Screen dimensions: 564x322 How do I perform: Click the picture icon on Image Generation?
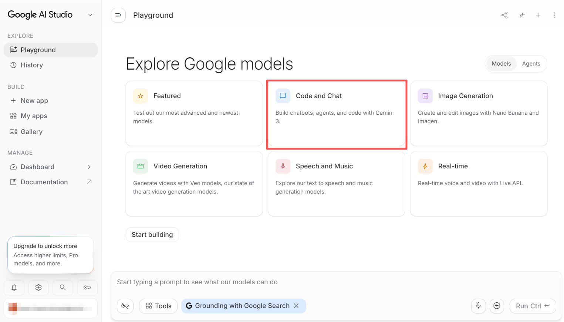(425, 96)
